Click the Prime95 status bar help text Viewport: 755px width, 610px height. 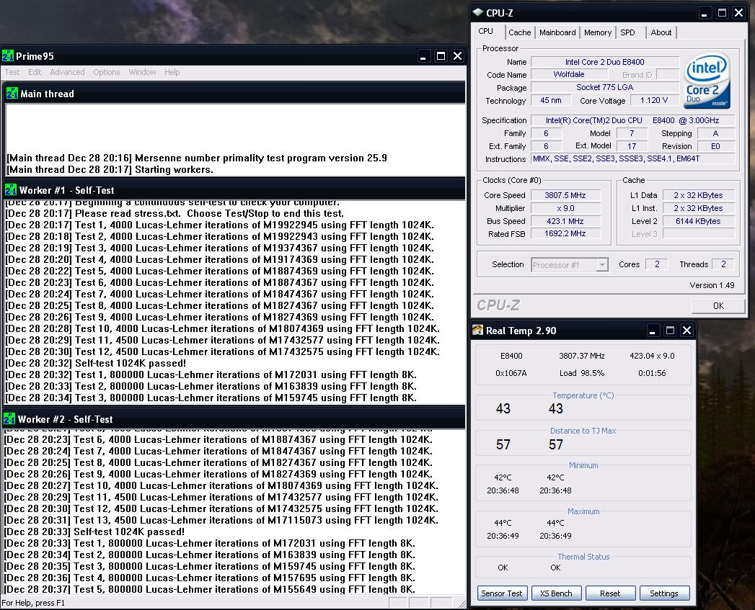(x=33, y=603)
